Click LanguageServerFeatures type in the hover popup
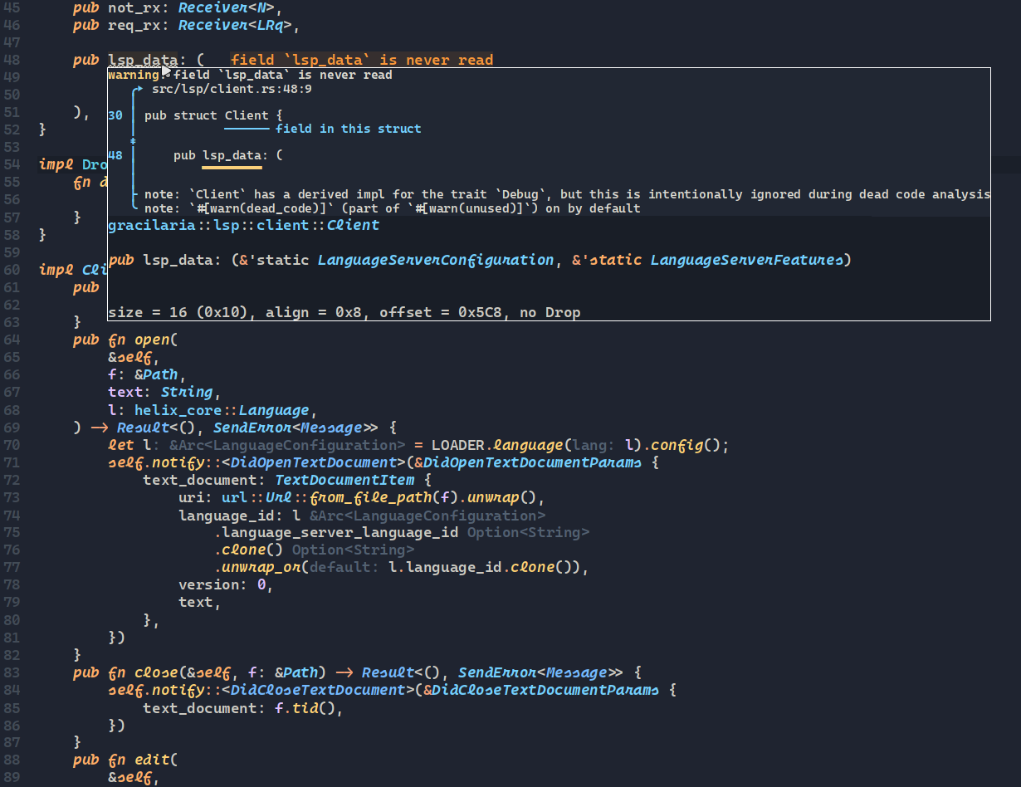Screen dimensions: 1021x787 click(746, 260)
